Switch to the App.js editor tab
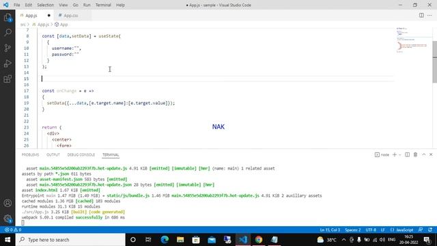Viewport: 437px width, 246px height. point(31,15)
